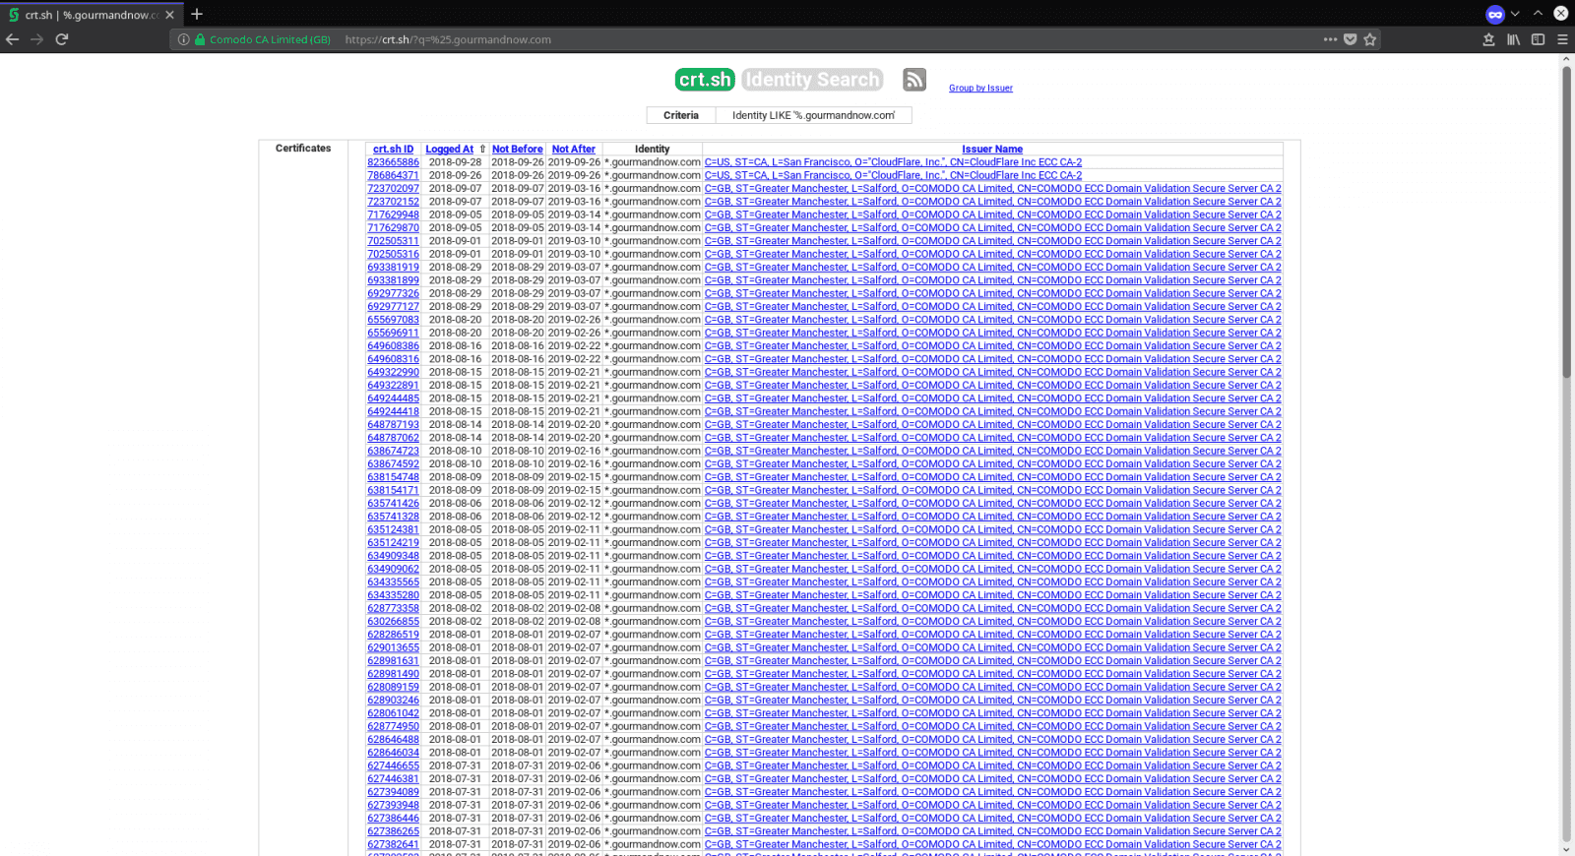
Task: Select the crt.sh | %.gourmandnow tab
Action: tap(92, 15)
